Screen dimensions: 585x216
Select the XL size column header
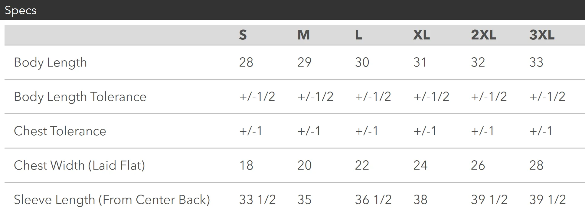point(421,35)
